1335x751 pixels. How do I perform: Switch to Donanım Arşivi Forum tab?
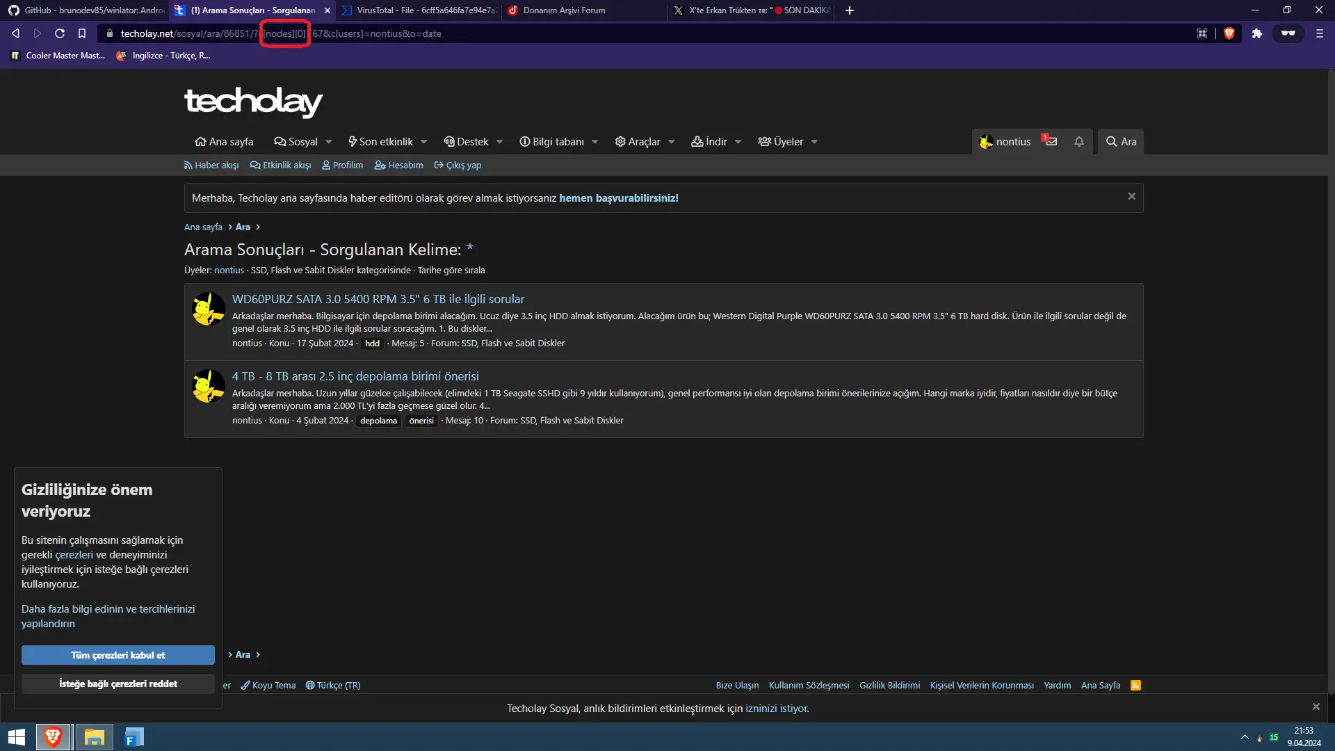click(x=584, y=10)
